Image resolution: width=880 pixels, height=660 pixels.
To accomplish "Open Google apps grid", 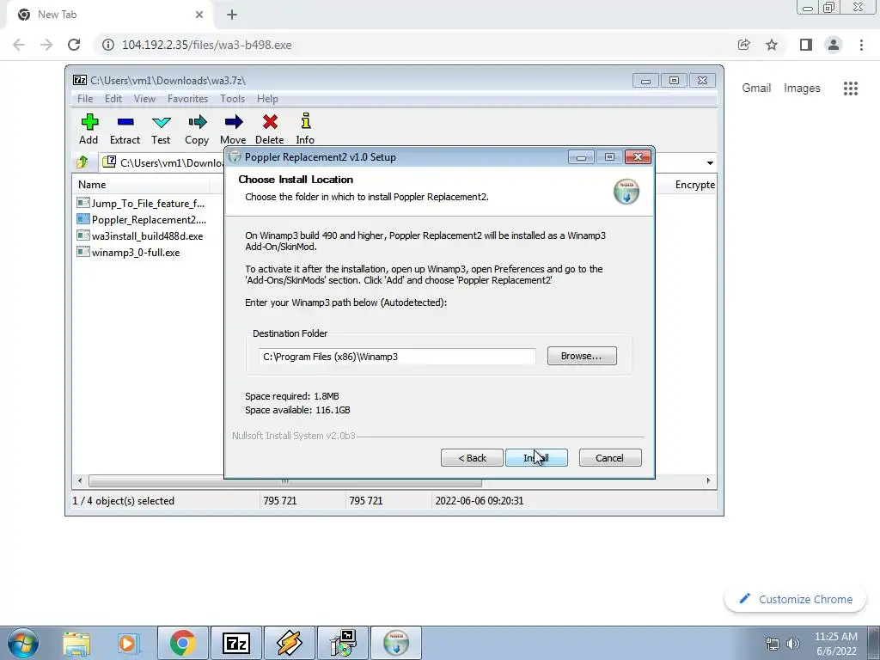I will click(850, 89).
